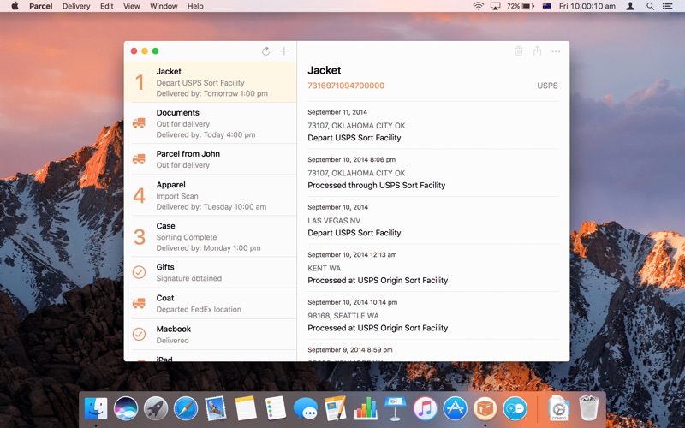Click the truck icon beside Documents
Image resolution: width=685 pixels, height=428 pixels.
coord(139,123)
